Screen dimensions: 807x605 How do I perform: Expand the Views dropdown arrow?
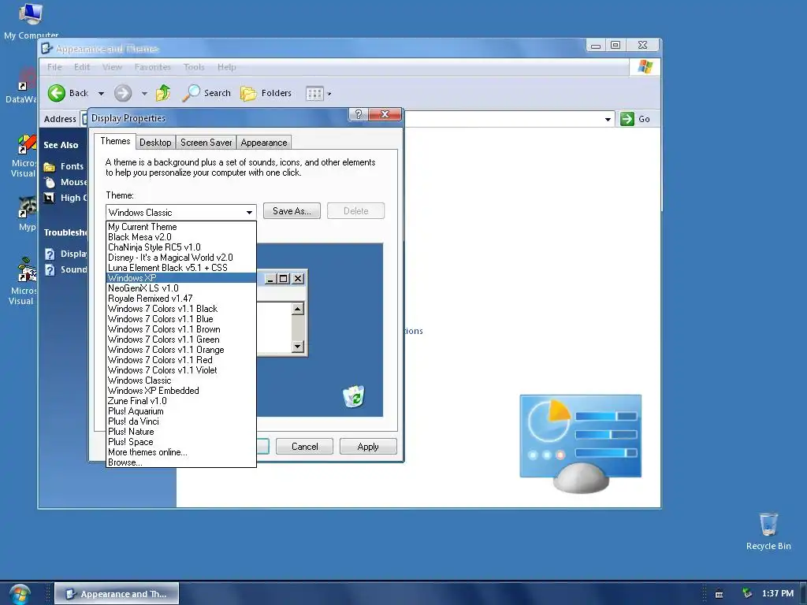[329, 94]
